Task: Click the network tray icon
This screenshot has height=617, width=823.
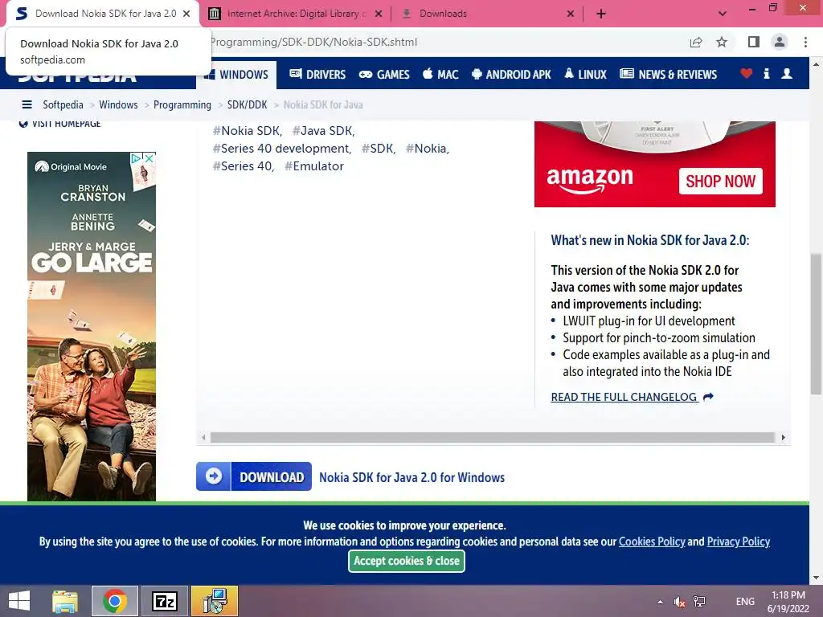Action: tap(699, 602)
